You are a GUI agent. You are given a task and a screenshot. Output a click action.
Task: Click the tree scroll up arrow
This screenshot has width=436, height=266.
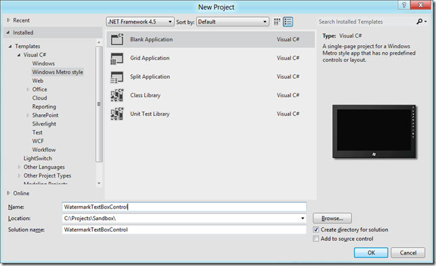[x=99, y=42]
